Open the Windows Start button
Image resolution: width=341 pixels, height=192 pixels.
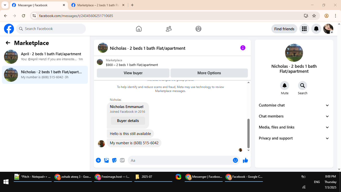(x=6, y=182)
